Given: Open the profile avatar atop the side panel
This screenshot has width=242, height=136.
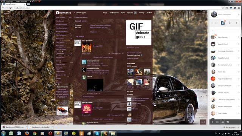Looking at the screenshot, I should [214, 14].
